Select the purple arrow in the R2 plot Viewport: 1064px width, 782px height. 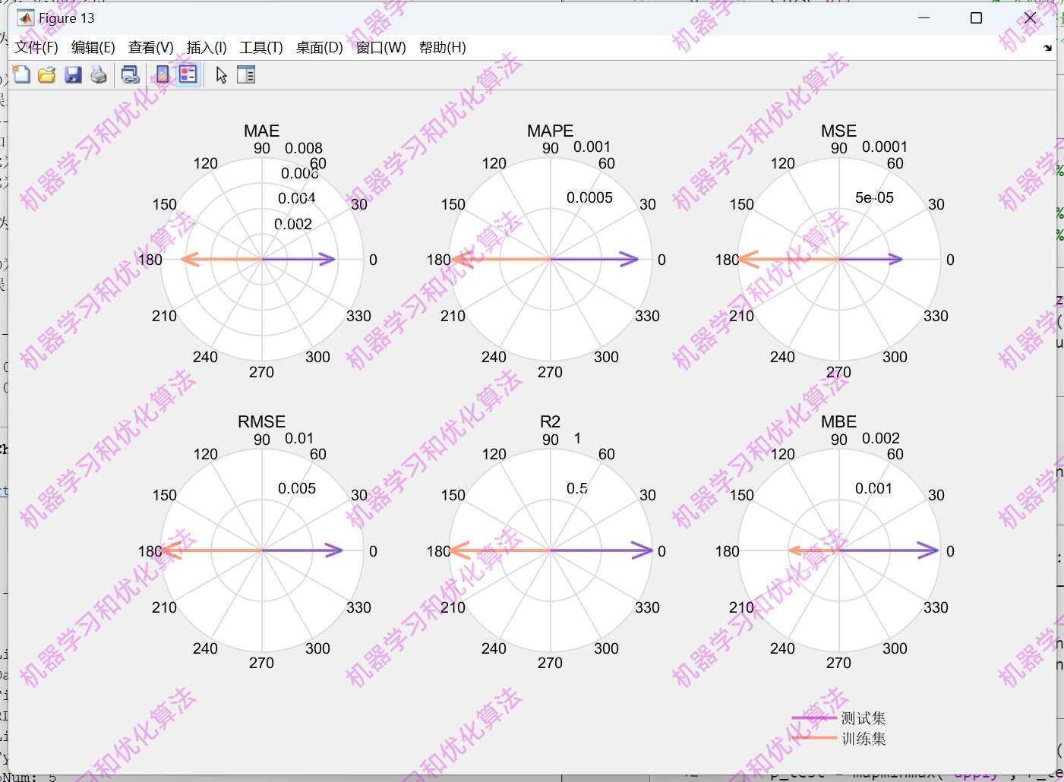601,550
